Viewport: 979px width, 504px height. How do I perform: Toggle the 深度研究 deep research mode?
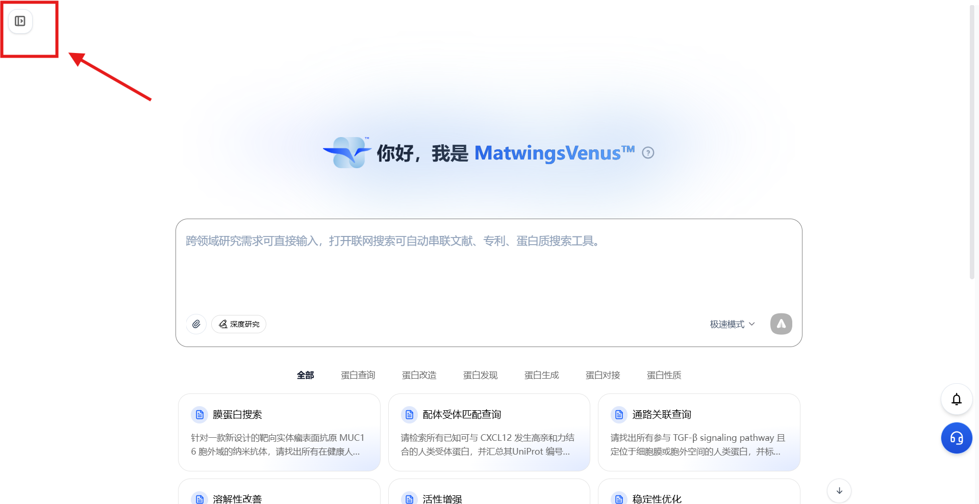point(239,324)
